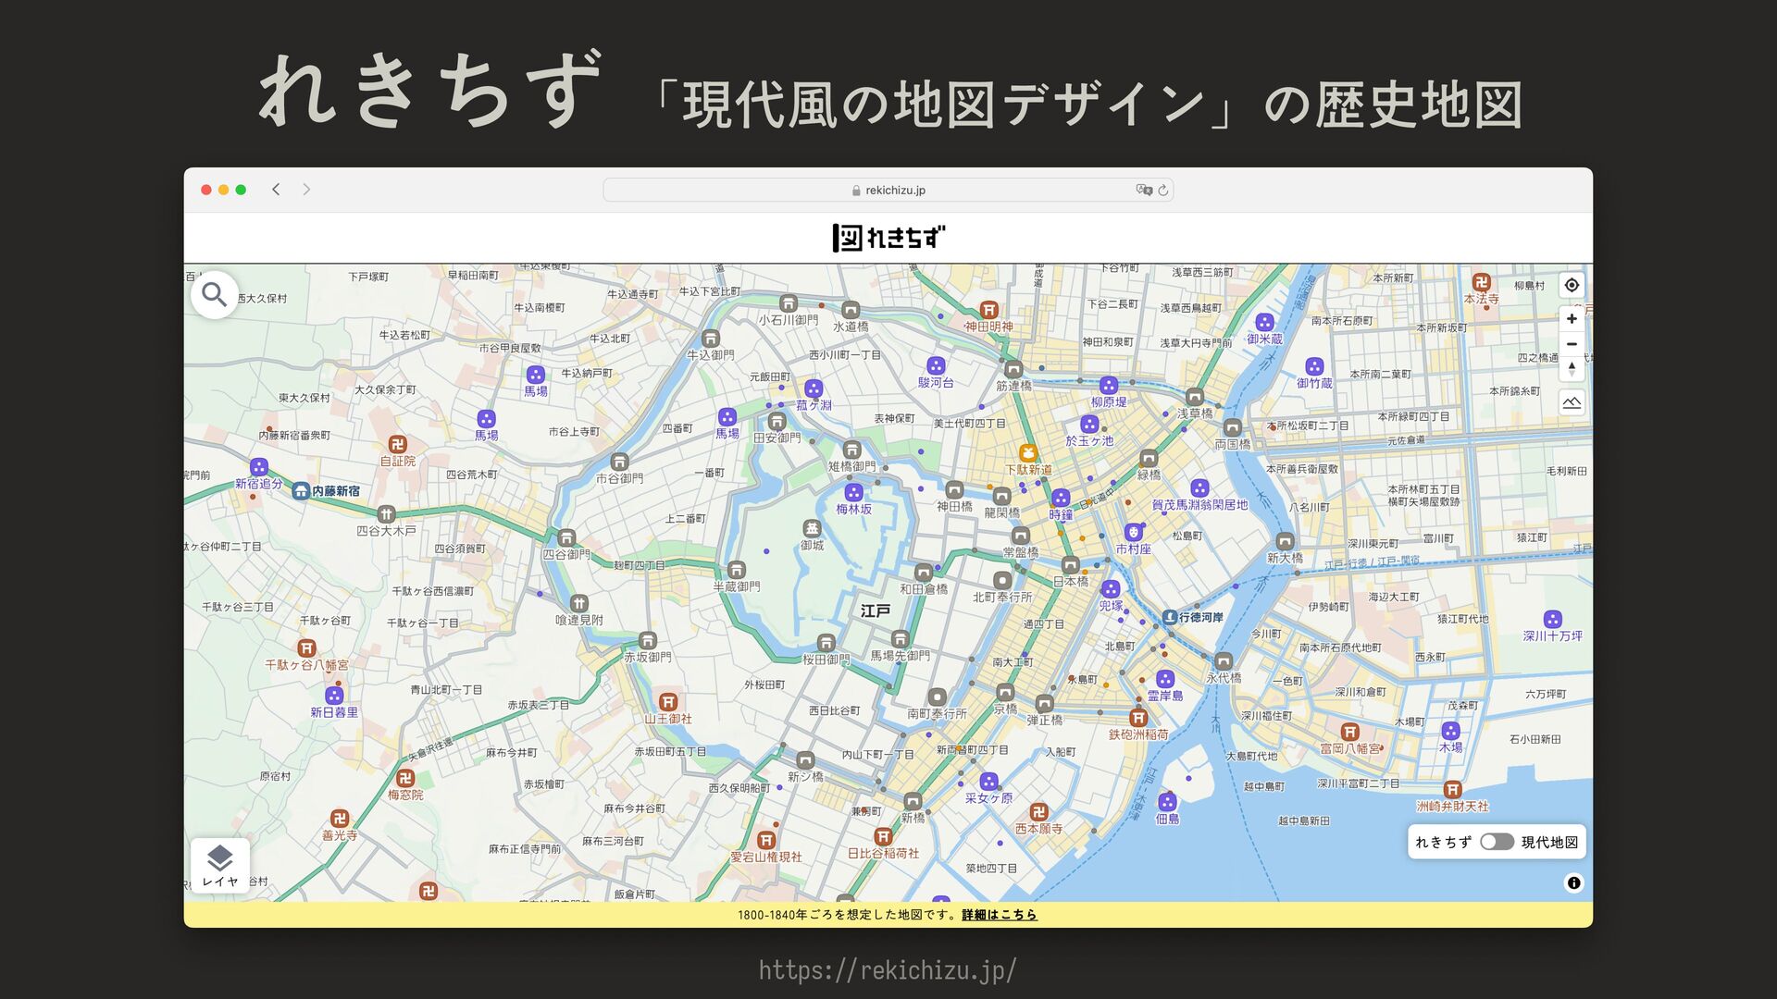This screenshot has height=999, width=1777.
Task: Click the 日本橋 bridge marker
Action: [1071, 565]
